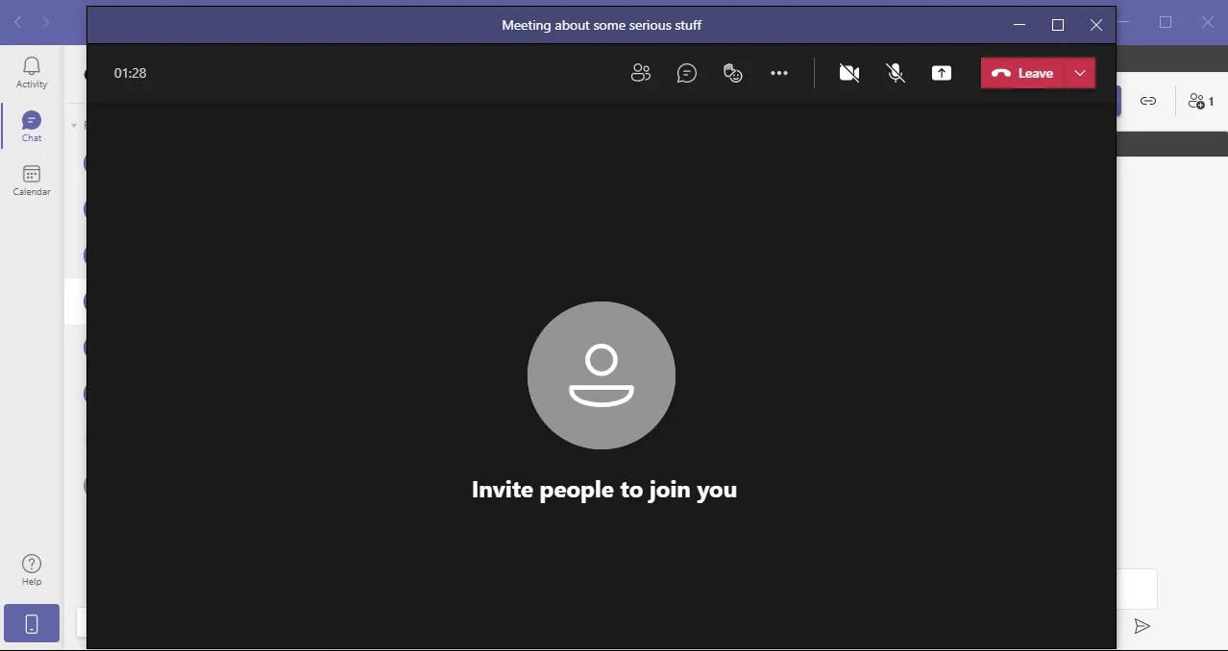Open the meeting conversation
1228x651 pixels.
687,73
